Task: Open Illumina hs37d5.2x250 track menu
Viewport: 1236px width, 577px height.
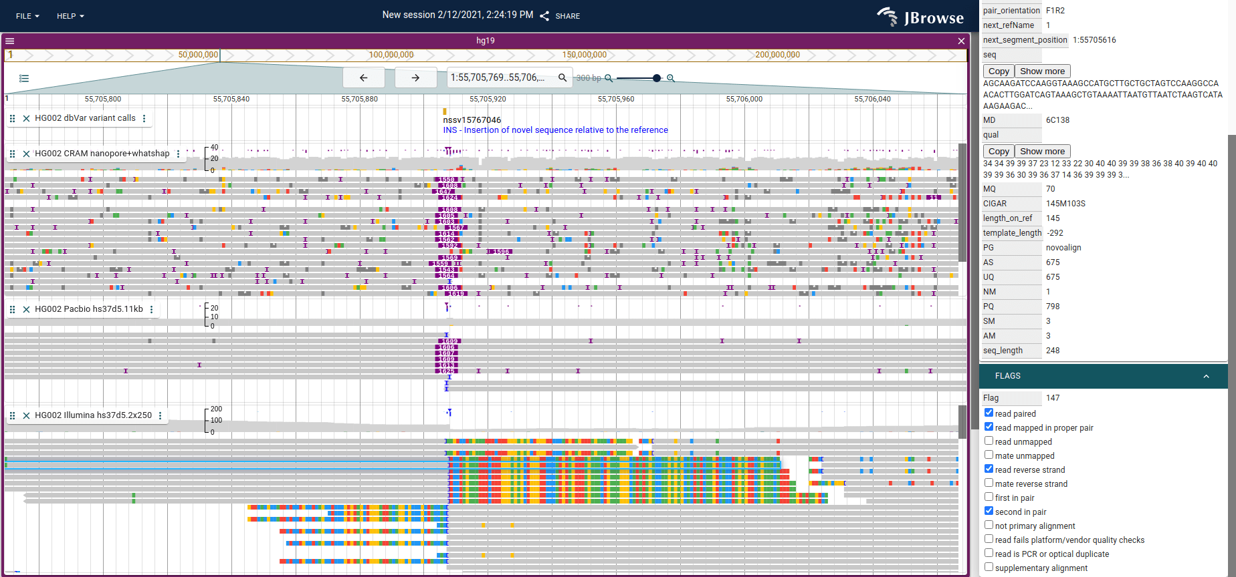Action: coord(161,415)
